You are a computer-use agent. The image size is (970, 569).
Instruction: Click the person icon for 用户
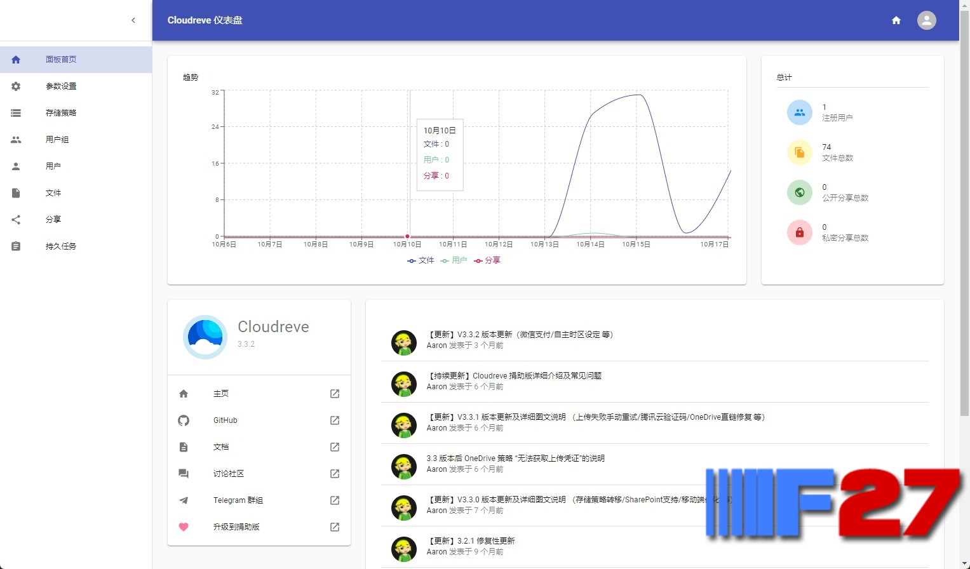[16, 166]
